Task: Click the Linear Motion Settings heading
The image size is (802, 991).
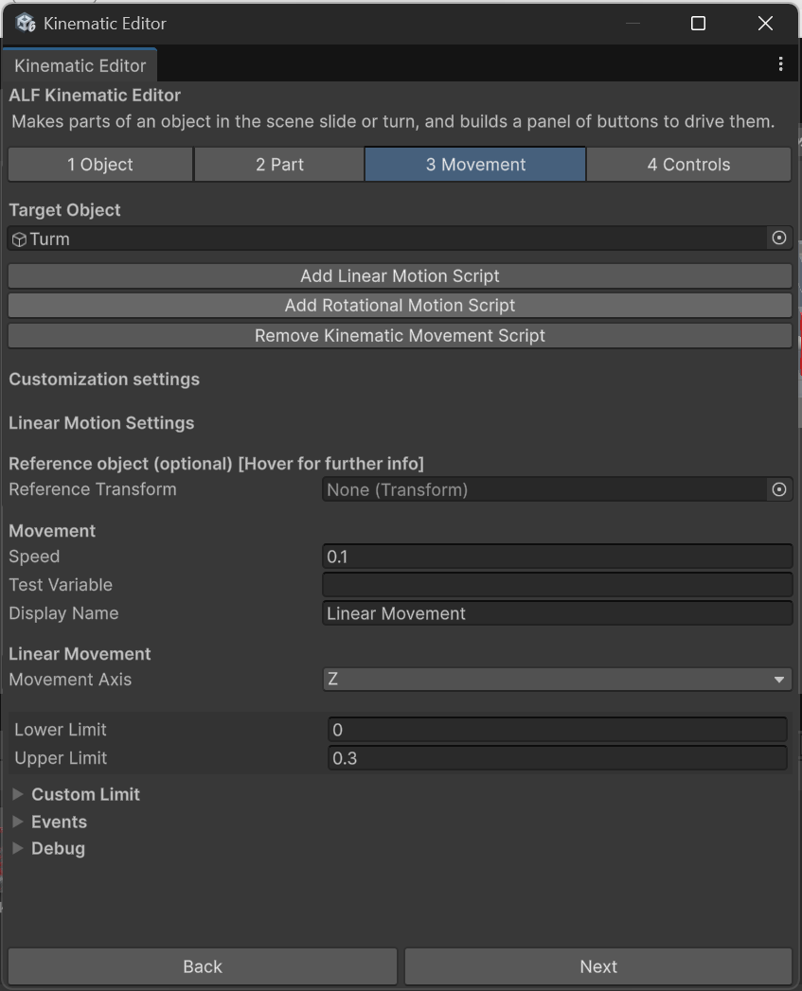Action: point(101,423)
